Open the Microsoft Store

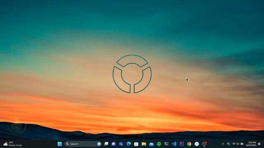pyautogui.click(x=136, y=144)
